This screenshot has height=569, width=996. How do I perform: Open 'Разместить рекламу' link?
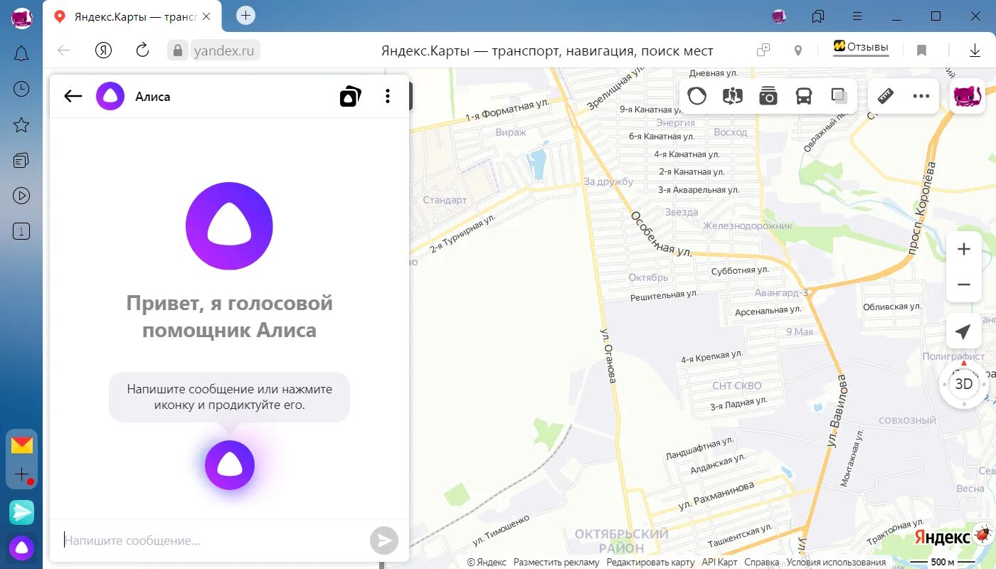tap(556, 562)
